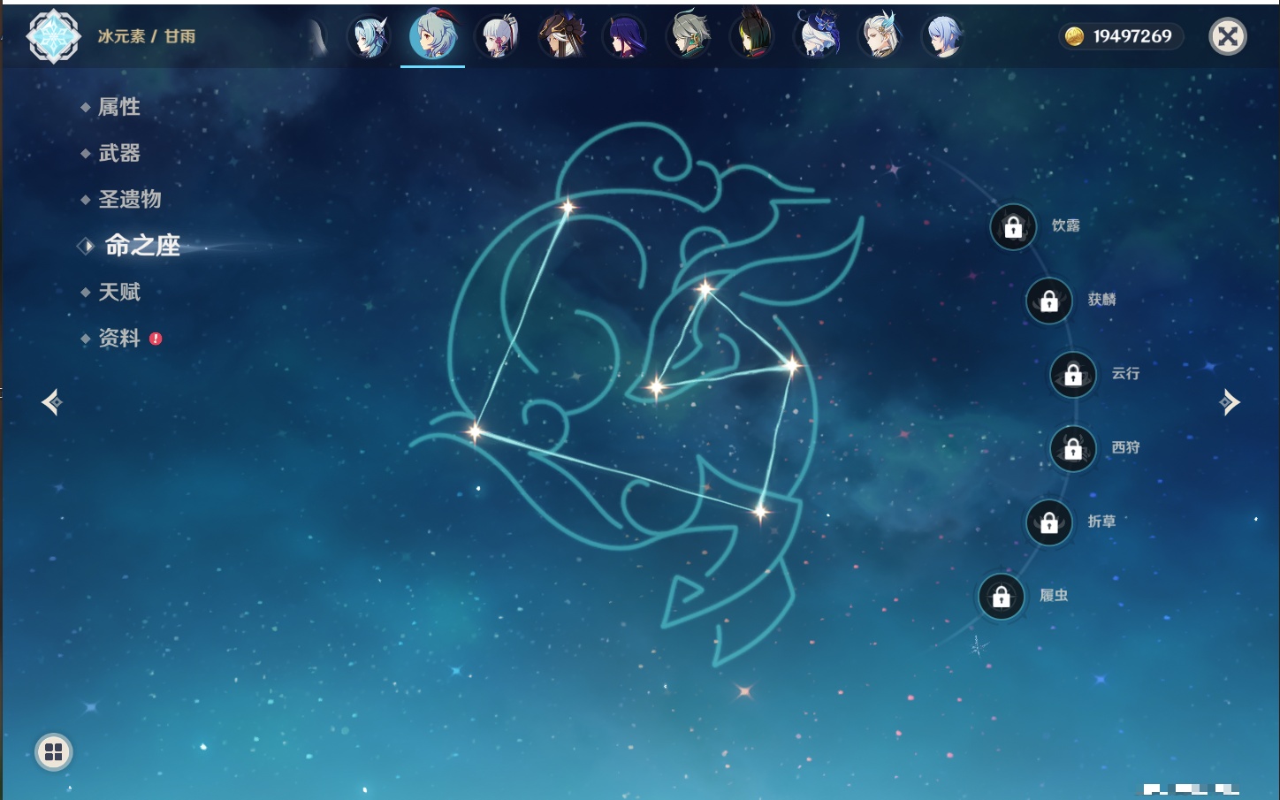
Task: Click the locked 饮露 constellation node
Action: [1013, 227]
